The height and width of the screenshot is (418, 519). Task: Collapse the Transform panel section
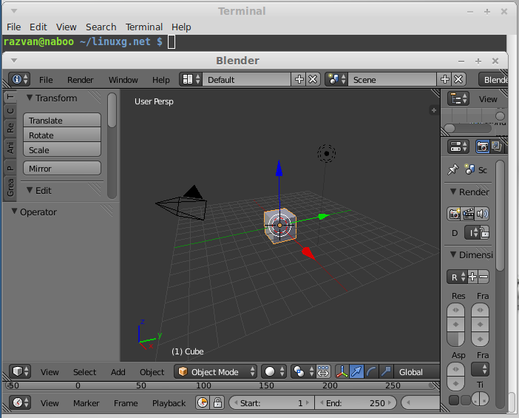pyautogui.click(x=52, y=98)
